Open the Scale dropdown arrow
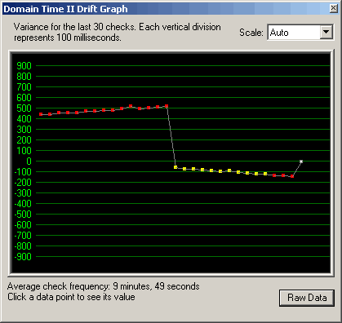The width and height of the screenshot is (342, 323). point(326,33)
